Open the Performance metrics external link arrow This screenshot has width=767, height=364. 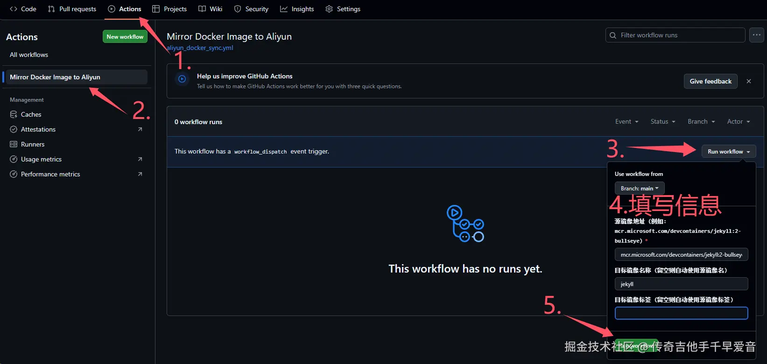point(140,174)
